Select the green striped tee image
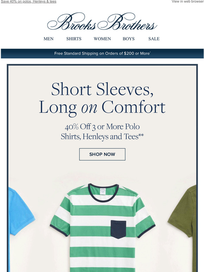The image size is (204, 272). pos(103,228)
